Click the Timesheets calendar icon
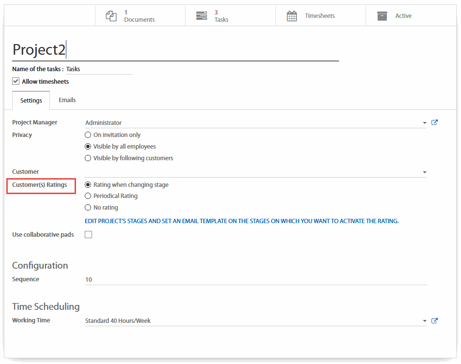 point(292,16)
